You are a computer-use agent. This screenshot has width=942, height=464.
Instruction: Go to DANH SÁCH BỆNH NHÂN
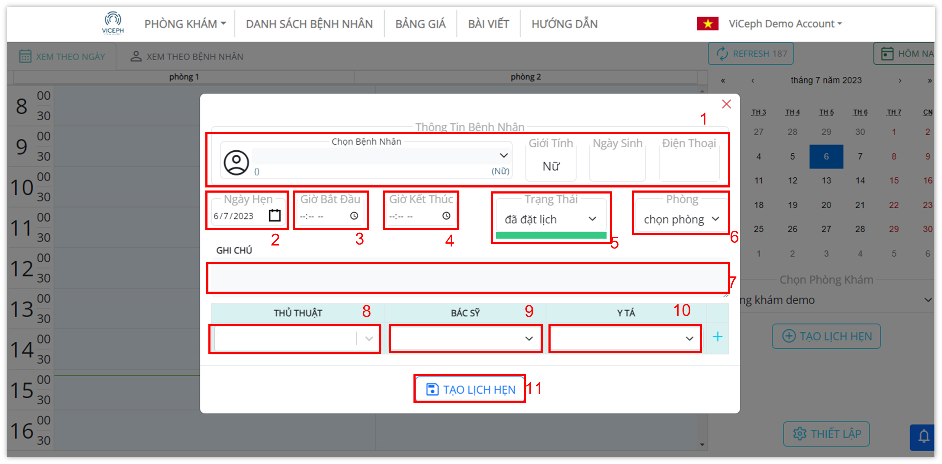tap(309, 24)
